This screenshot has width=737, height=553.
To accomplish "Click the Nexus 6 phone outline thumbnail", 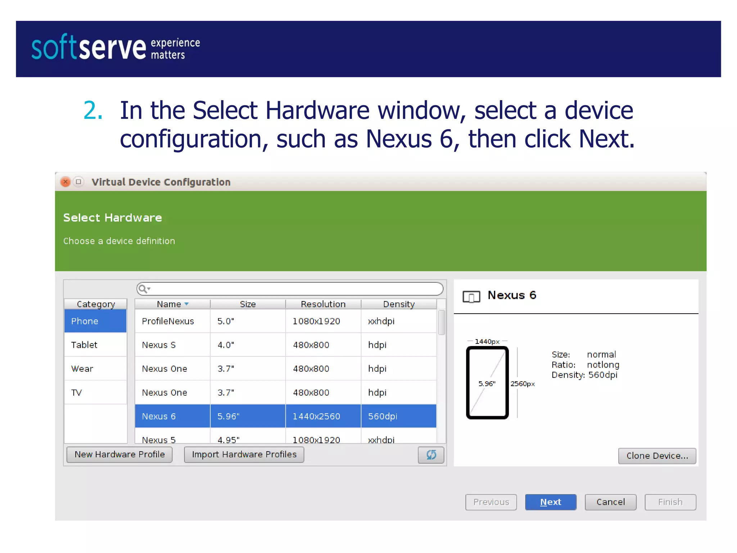I will coord(487,382).
